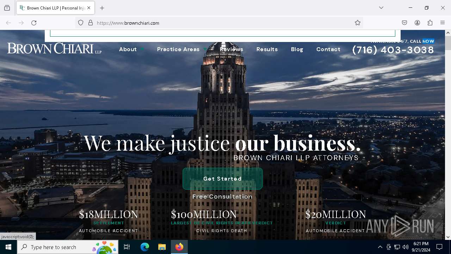Click the page scrollbar up arrow
The height and width of the screenshot is (254, 451).
coord(448,33)
